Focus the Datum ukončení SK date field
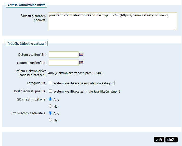The image size is (182, 146). click(x=63, y=63)
